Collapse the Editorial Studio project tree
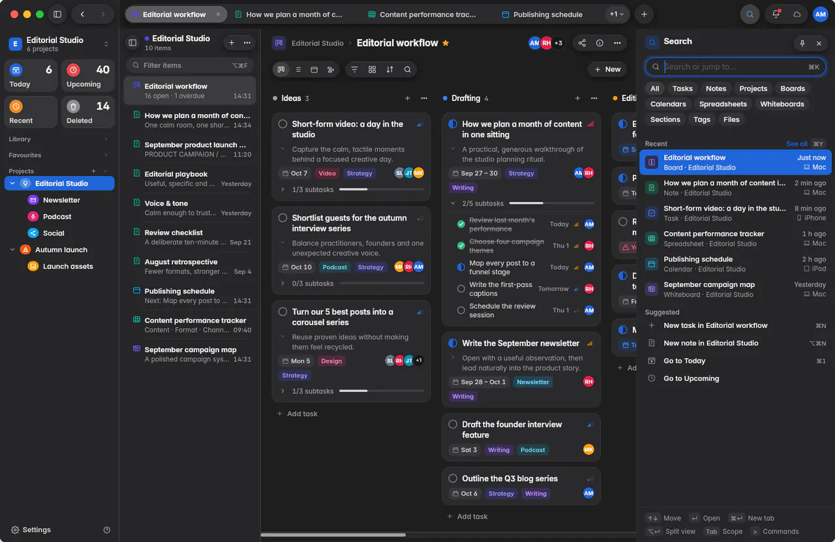Screen dimensions: 835x542 [x=13, y=183]
